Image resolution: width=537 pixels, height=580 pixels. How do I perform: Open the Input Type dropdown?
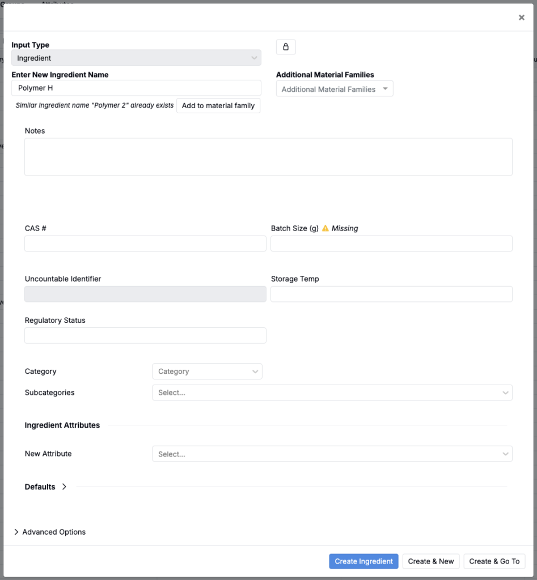click(136, 58)
